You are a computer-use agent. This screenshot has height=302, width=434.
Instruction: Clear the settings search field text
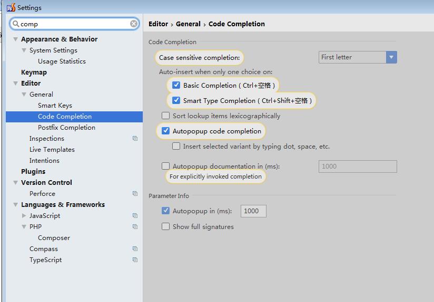(x=134, y=24)
